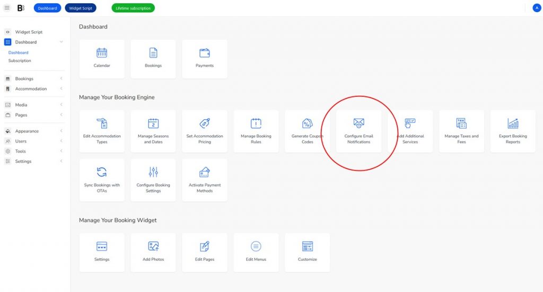Viewport: 543px width, 292px height.
Task: Open Widget Script in the sidebar
Action: (x=29, y=32)
